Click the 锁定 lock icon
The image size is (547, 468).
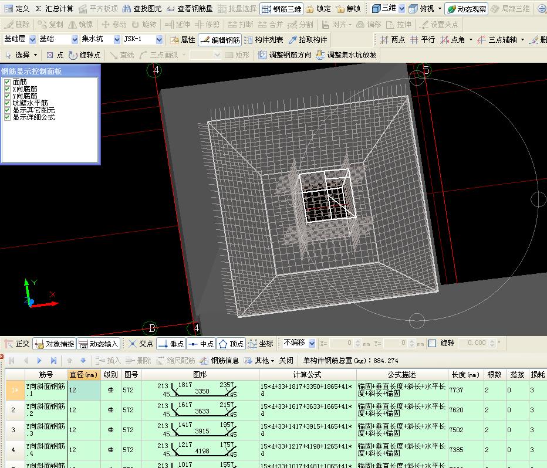(x=318, y=9)
